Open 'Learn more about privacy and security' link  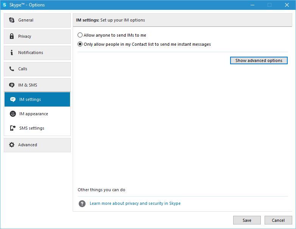click(x=135, y=203)
